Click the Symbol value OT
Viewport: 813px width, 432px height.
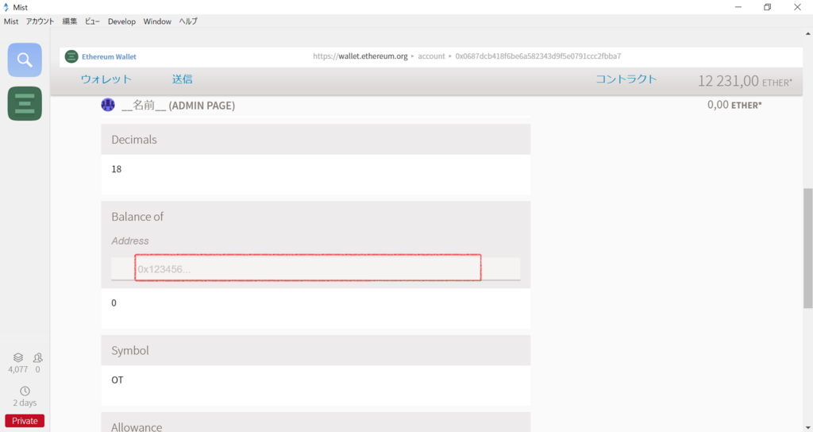[118, 380]
